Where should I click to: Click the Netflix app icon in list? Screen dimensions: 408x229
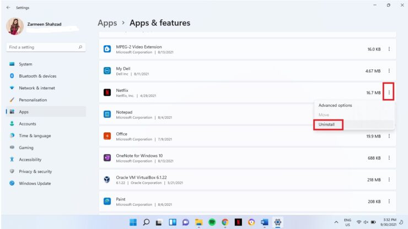click(x=107, y=92)
